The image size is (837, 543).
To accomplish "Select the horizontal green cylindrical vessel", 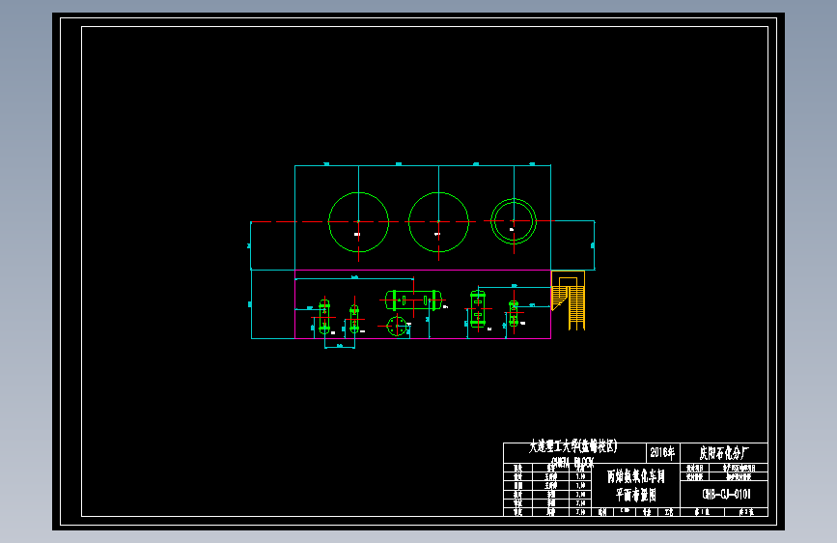I will tap(413, 300).
